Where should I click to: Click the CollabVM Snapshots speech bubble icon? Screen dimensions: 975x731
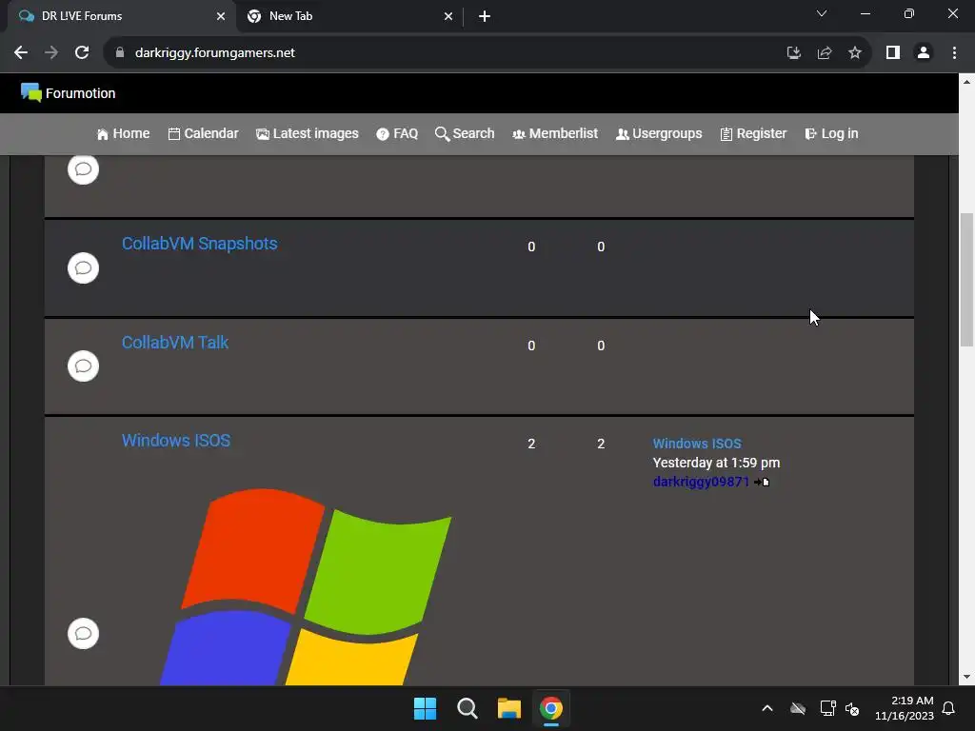coord(84,267)
